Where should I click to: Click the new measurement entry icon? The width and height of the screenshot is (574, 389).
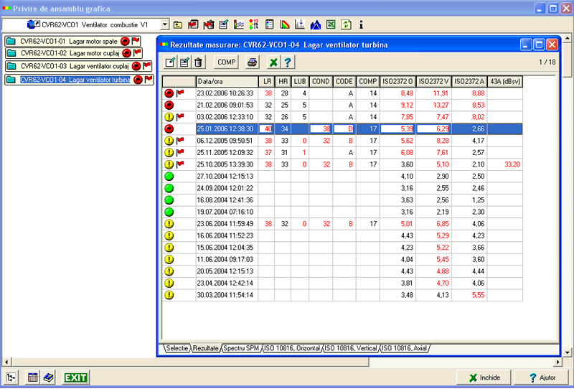click(x=171, y=62)
